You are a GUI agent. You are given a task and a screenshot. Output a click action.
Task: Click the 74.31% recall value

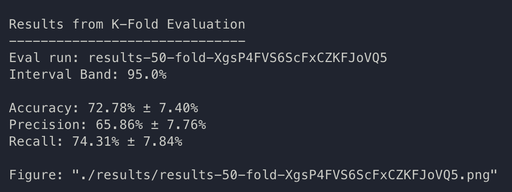point(96,141)
